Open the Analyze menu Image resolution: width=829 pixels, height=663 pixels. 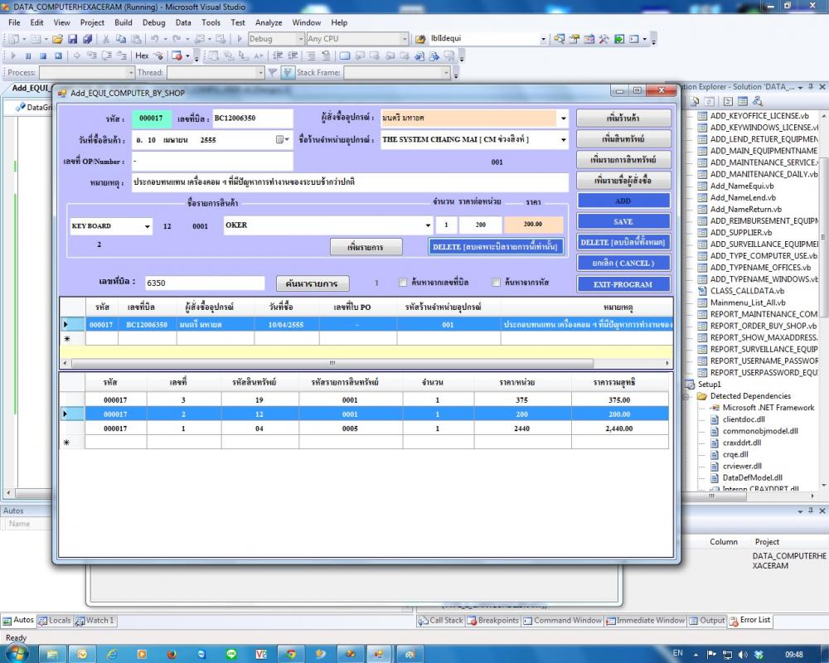(x=269, y=22)
